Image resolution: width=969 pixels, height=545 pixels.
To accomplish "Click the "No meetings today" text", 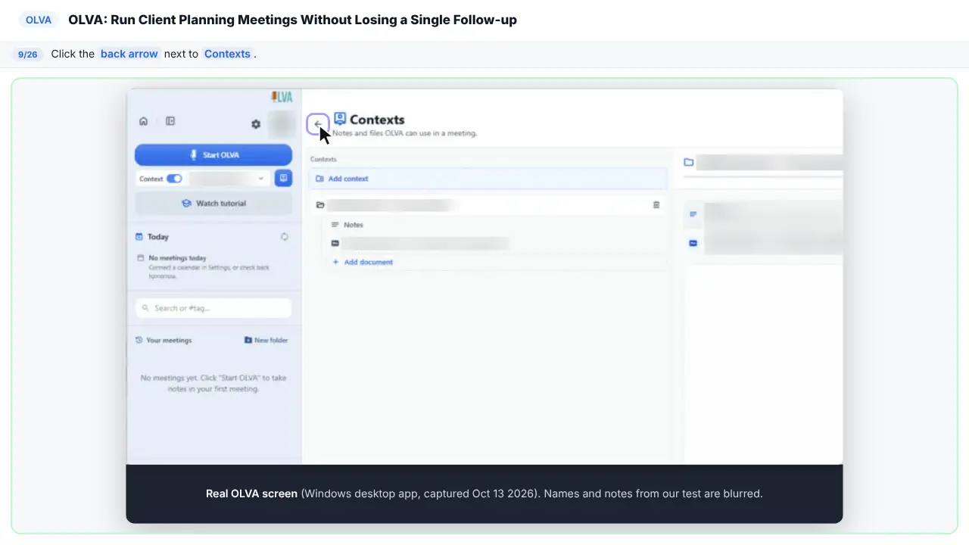I will [x=177, y=258].
